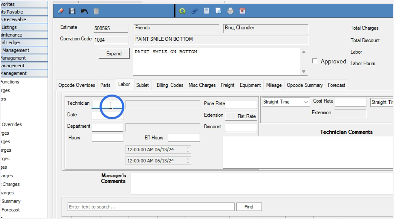Click the lower 12:00:00 AM 06/13/24 date-time field
The image size is (394, 219).
point(158,161)
